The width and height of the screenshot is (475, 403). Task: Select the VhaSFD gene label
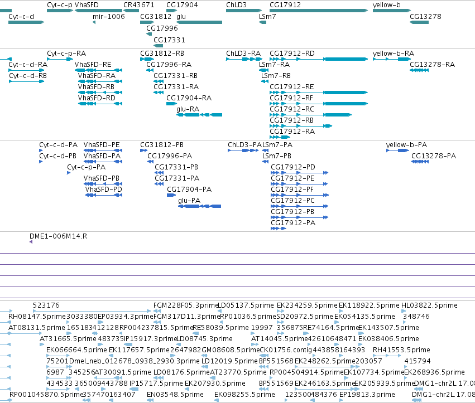point(87,5)
